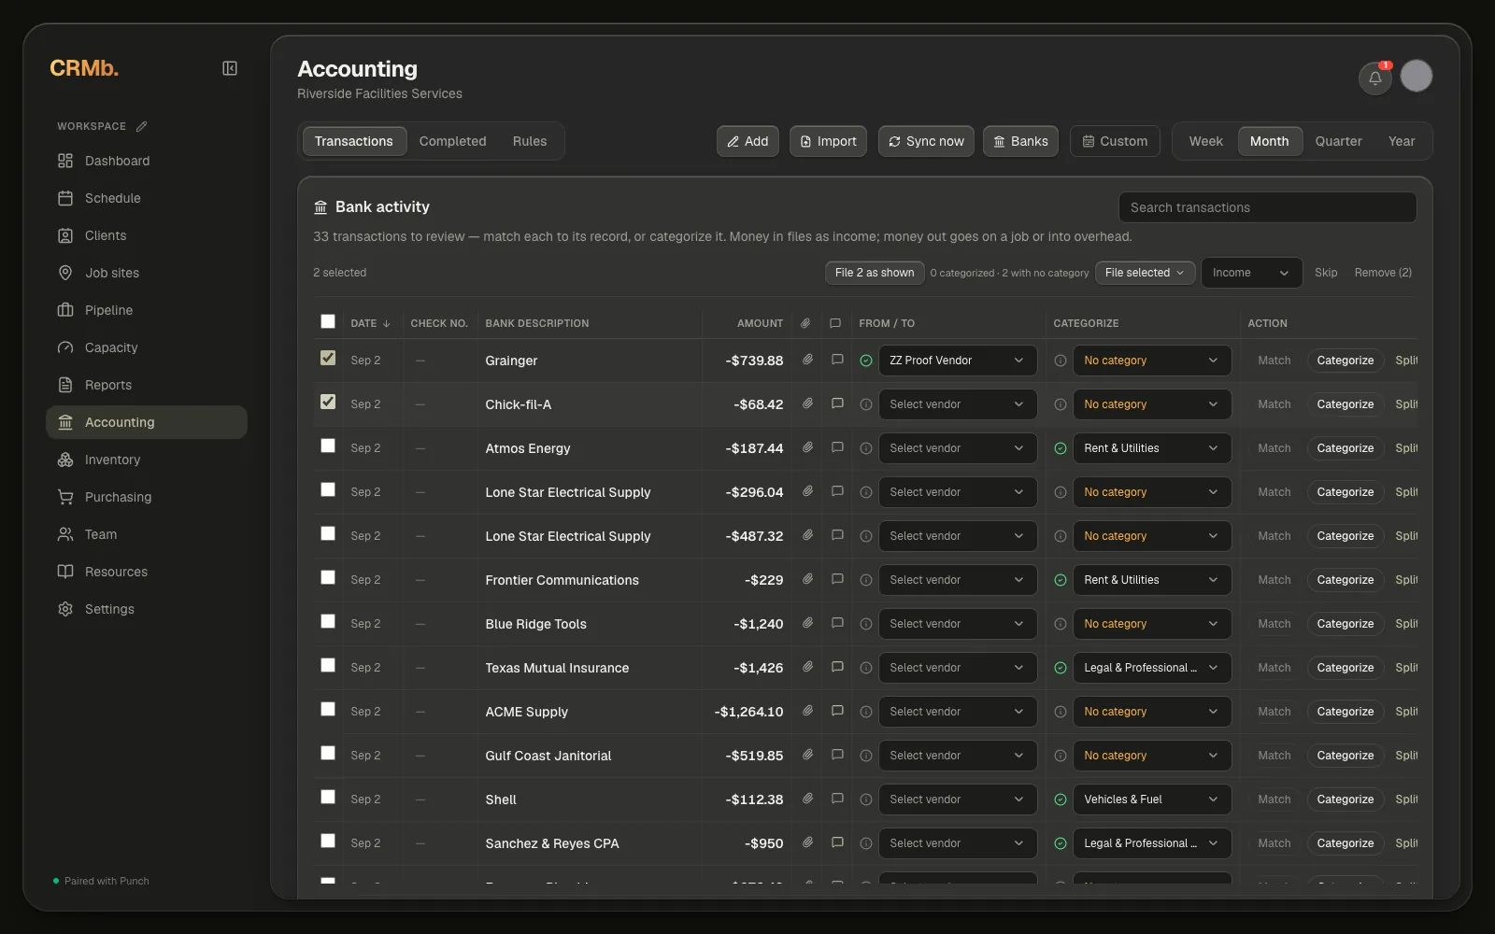Uncheck the Chick-fil-A transaction checkbox
Image resolution: width=1495 pixels, height=934 pixels.
click(x=328, y=402)
